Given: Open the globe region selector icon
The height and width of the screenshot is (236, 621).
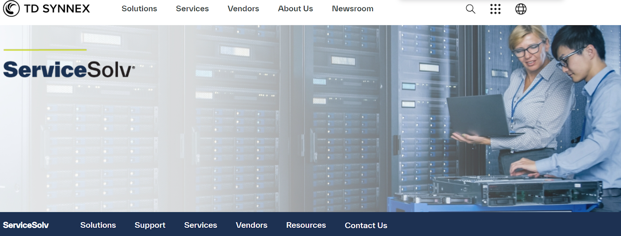Looking at the screenshot, I should click(x=521, y=9).
